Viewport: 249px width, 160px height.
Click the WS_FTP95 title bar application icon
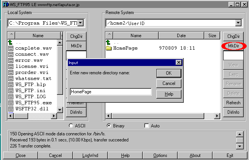(x=6, y=5)
